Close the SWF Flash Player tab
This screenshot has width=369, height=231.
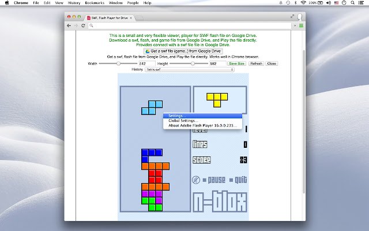pyautogui.click(x=131, y=18)
